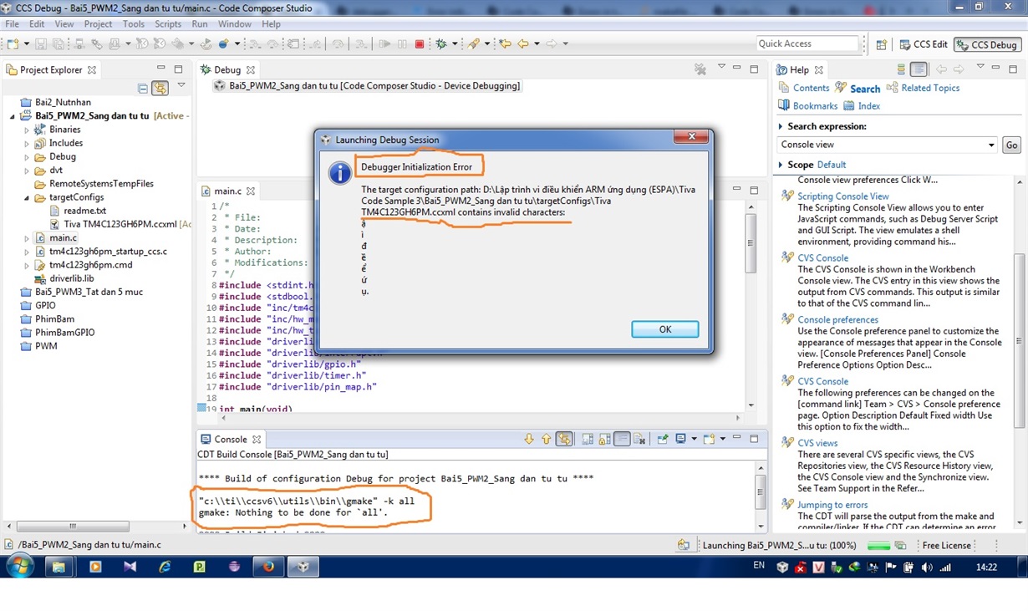Open Project Explorer view menu triangle

pos(181,86)
